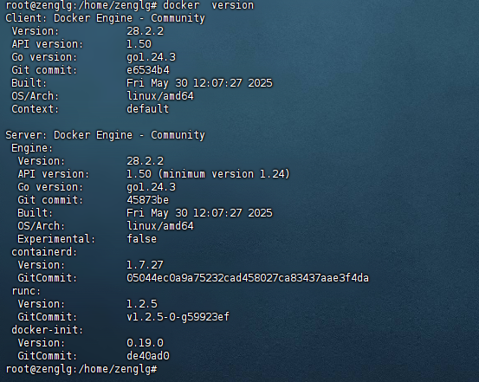This screenshot has height=382, width=479.
Task: Click the 'containerd:' section label
Action: coord(44,252)
